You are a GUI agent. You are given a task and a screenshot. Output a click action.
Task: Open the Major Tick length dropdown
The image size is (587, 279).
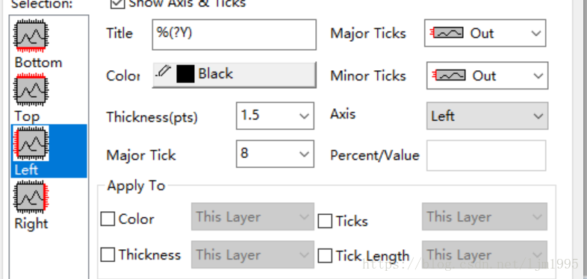275,154
